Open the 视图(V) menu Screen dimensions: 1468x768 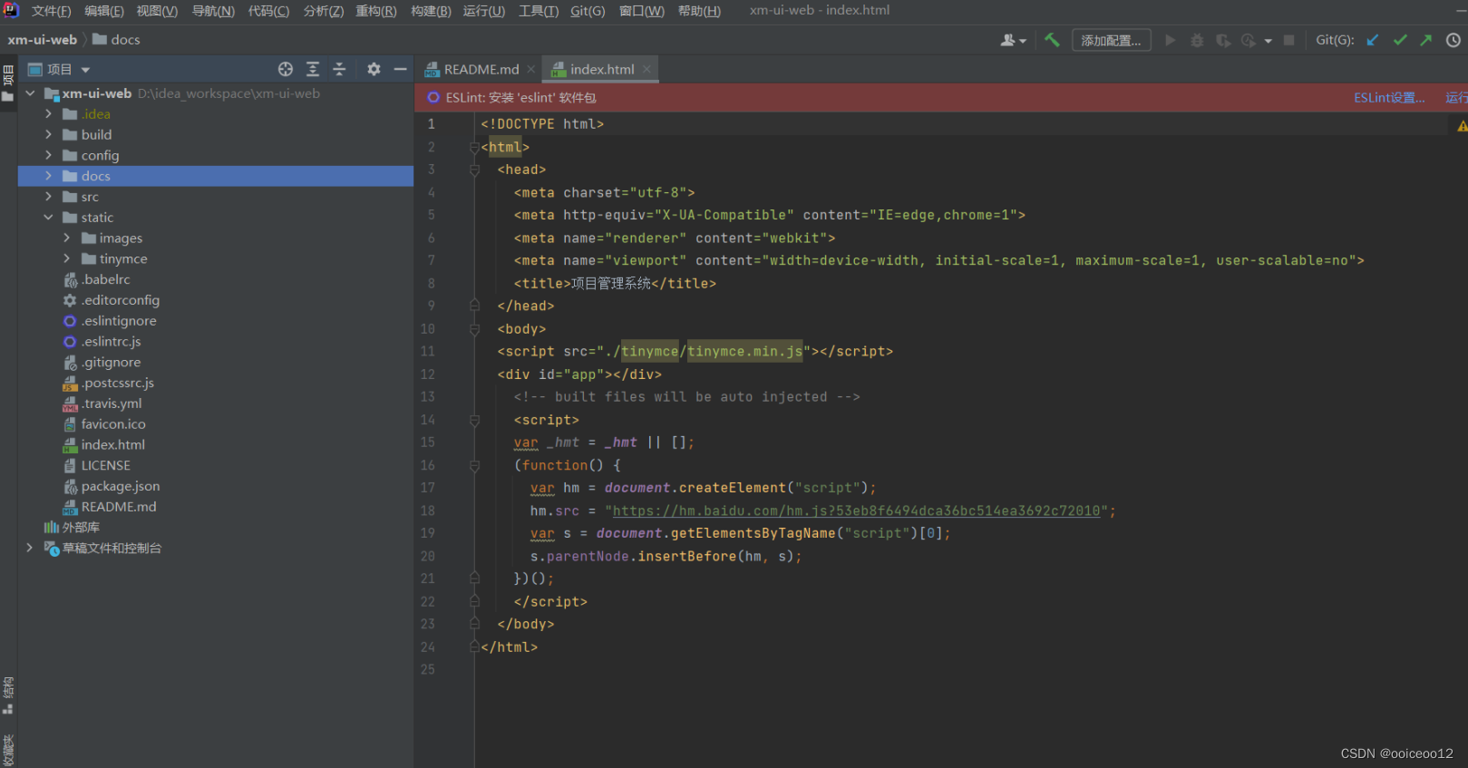click(157, 11)
